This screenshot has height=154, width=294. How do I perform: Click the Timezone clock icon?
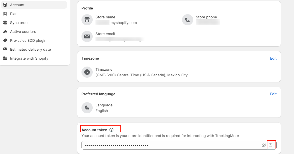point(87,72)
